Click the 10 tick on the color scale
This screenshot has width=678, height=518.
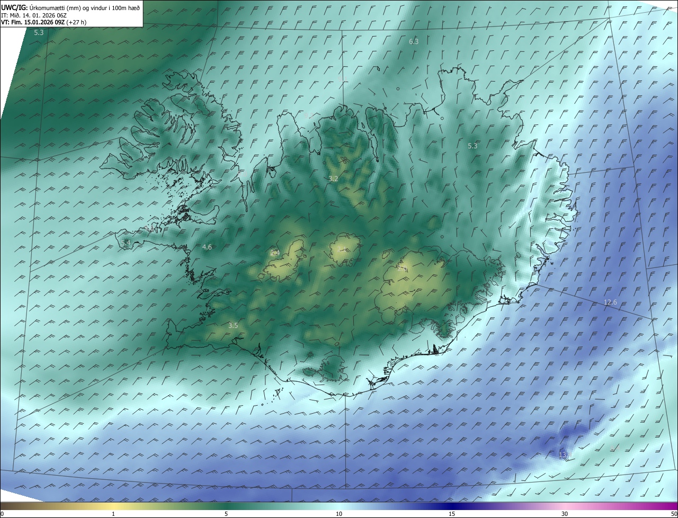coord(339,514)
